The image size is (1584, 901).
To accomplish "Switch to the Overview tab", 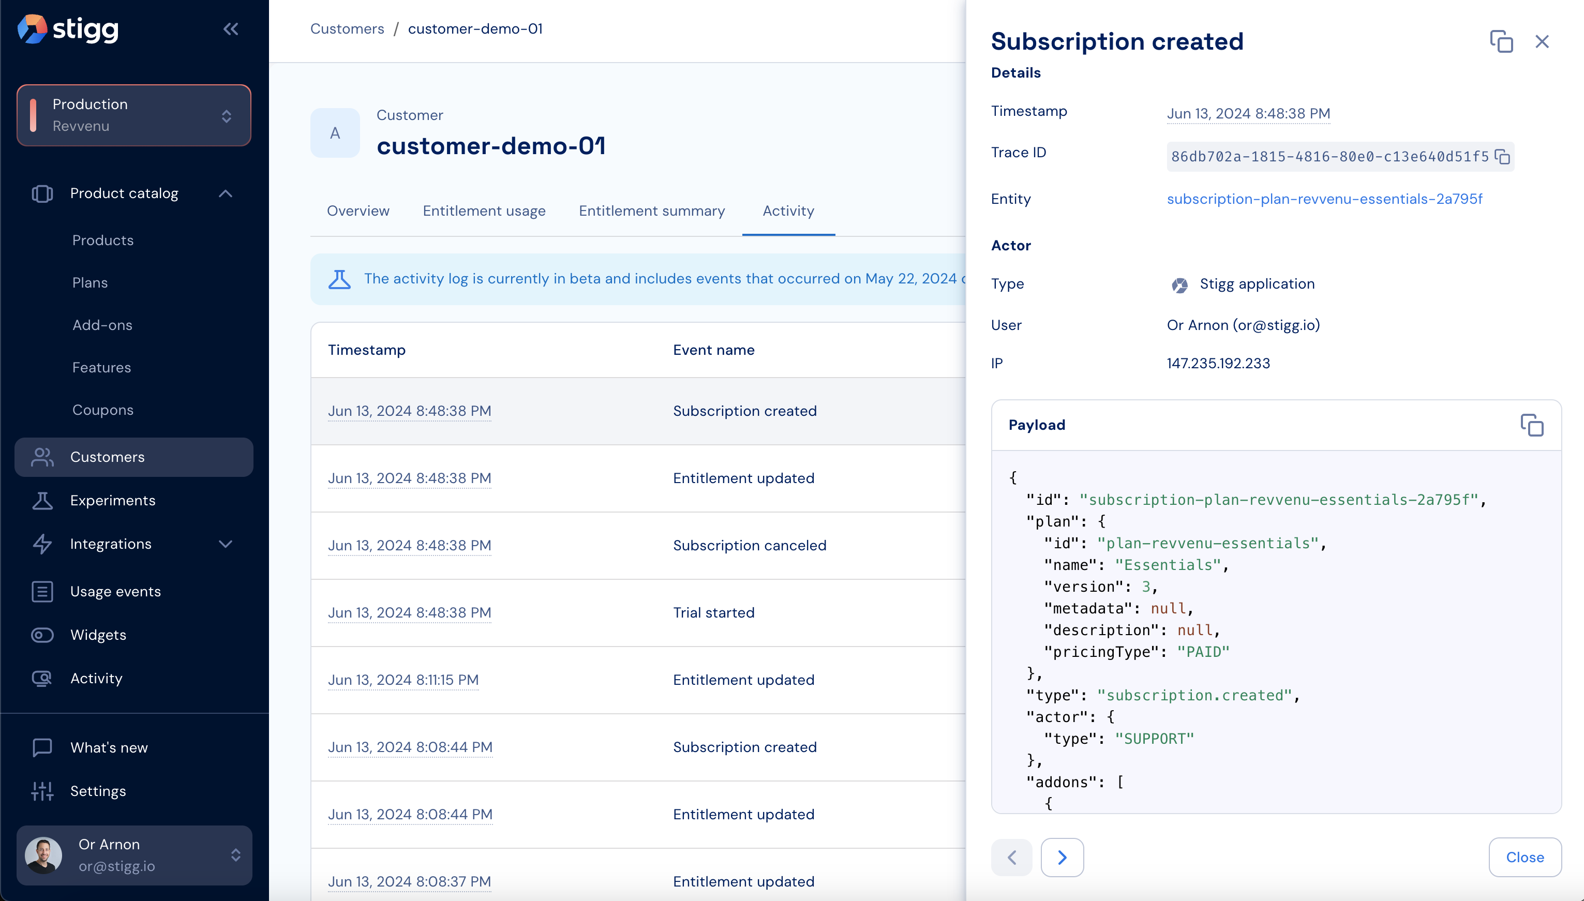I will [358, 211].
